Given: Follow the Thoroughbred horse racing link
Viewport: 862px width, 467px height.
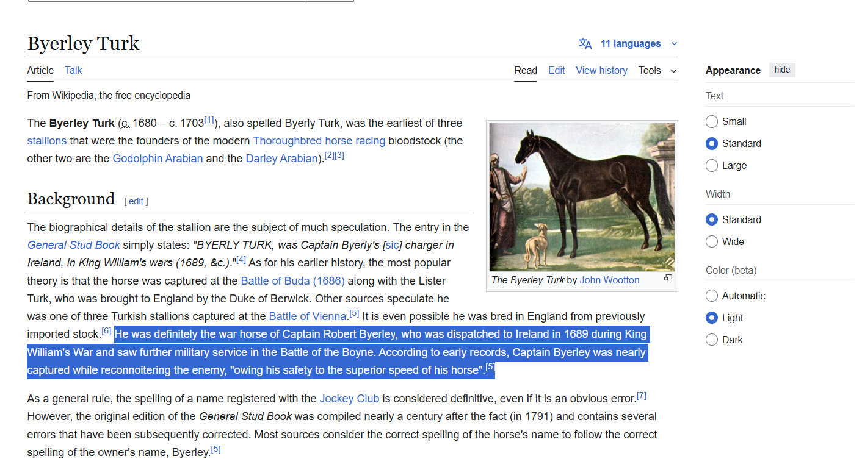Looking at the screenshot, I should pos(319,141).
